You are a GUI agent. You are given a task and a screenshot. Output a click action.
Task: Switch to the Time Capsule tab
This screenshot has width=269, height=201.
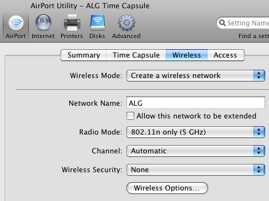pyautogui.click(x=136, y=55)
